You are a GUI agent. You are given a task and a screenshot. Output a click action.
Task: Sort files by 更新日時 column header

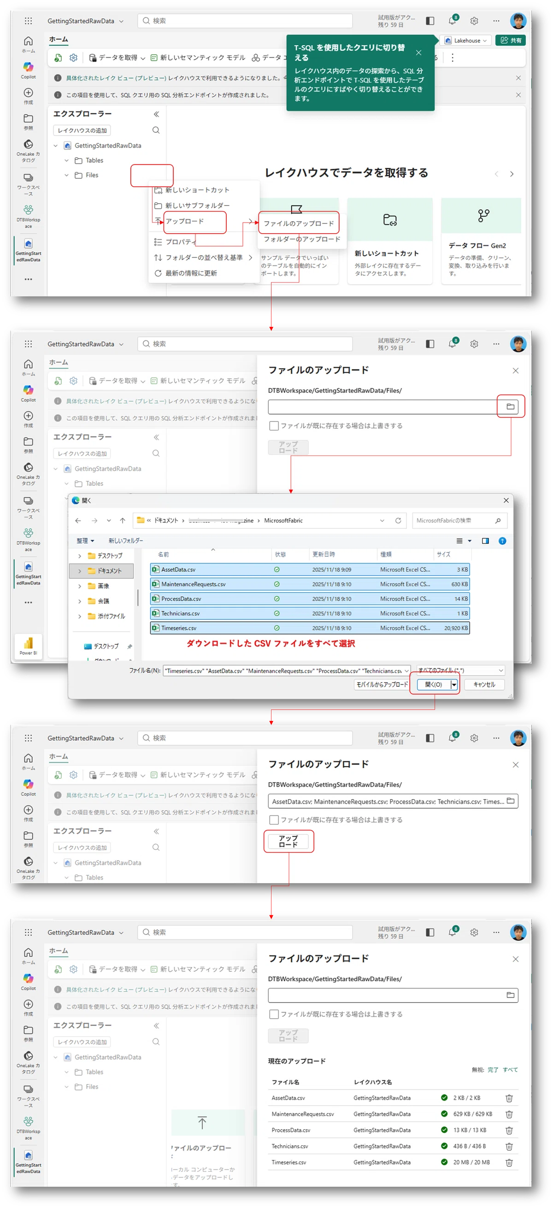click(342, 554)
